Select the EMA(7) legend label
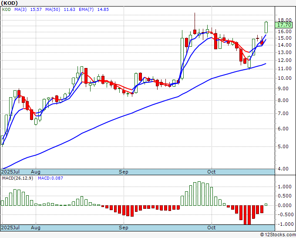The image size is (296, 238). pos(86,10)
